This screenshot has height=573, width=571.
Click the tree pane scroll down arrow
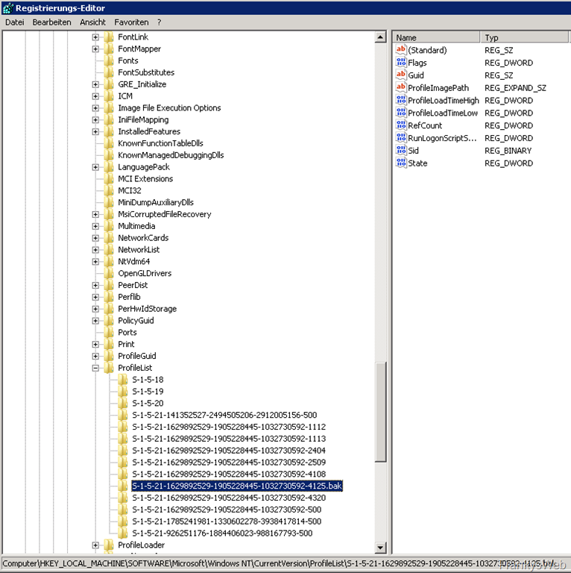tap(381, 548)
